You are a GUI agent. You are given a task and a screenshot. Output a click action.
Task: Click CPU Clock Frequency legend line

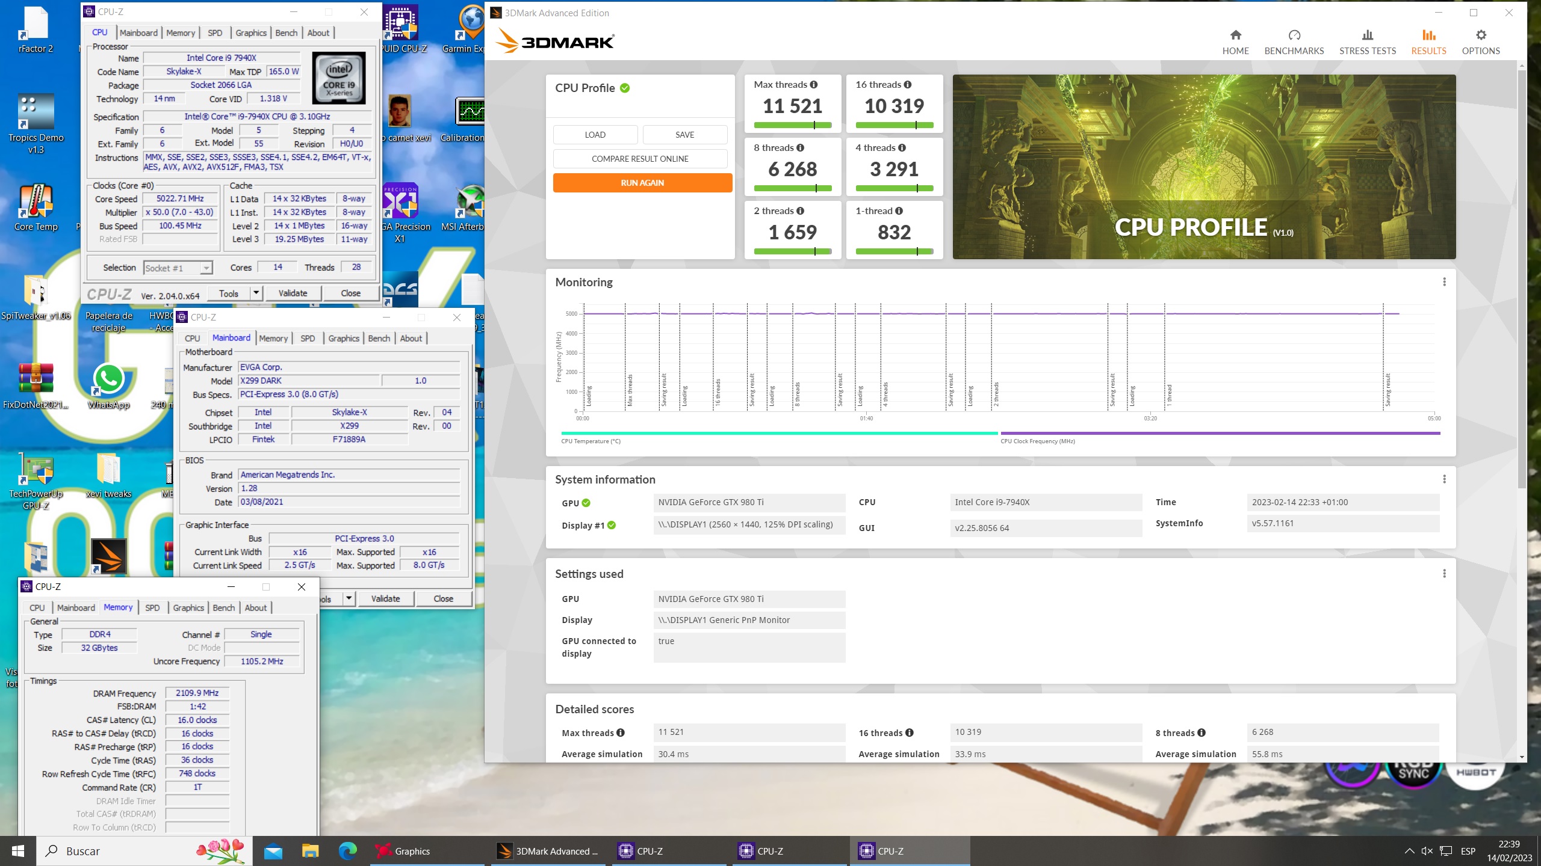pos(1220,433)
